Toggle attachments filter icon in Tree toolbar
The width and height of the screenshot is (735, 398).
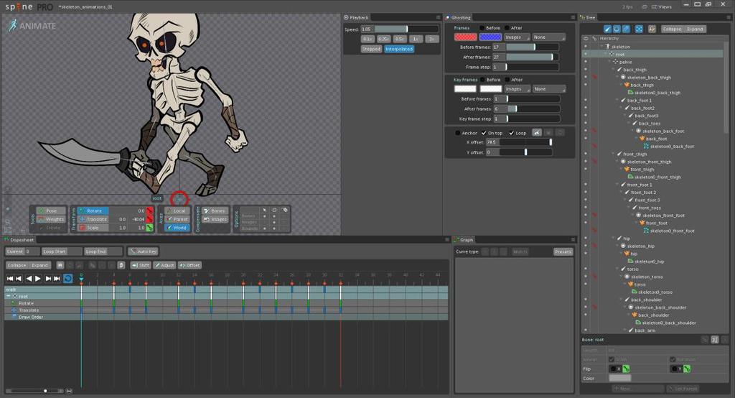click(x=626, y=29)
